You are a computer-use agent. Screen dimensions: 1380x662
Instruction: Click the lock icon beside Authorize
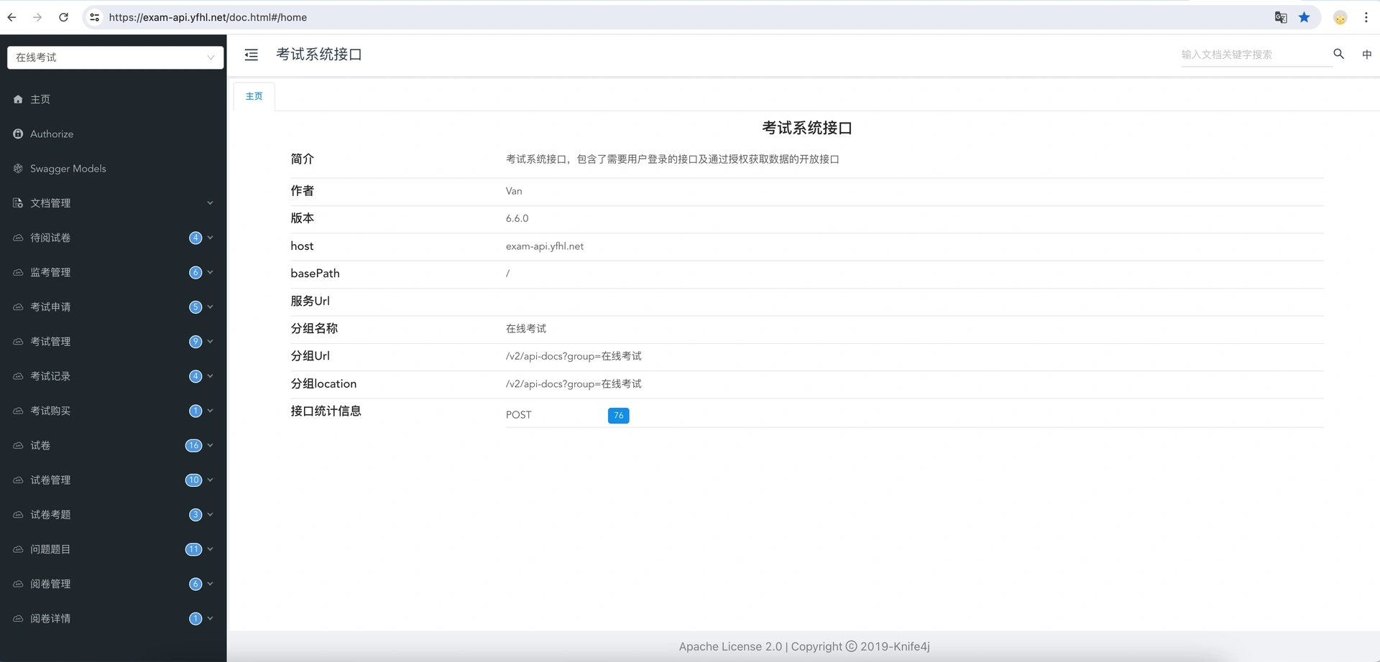(18, 134)
